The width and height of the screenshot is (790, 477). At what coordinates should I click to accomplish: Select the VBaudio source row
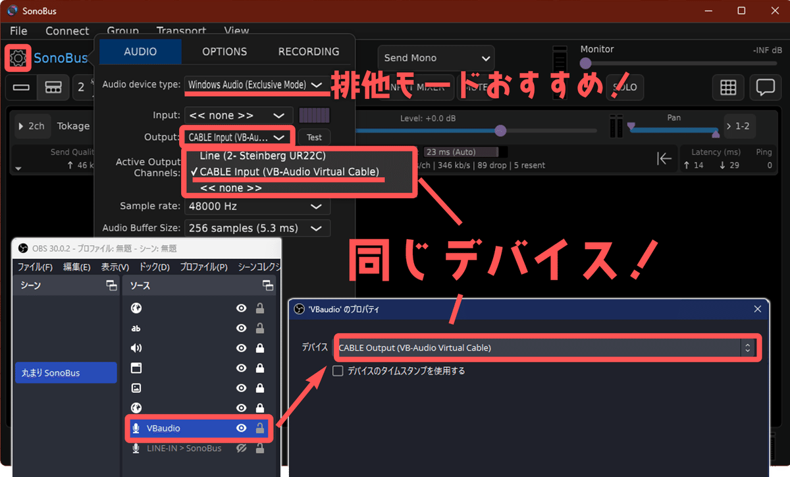coord(199,428)
